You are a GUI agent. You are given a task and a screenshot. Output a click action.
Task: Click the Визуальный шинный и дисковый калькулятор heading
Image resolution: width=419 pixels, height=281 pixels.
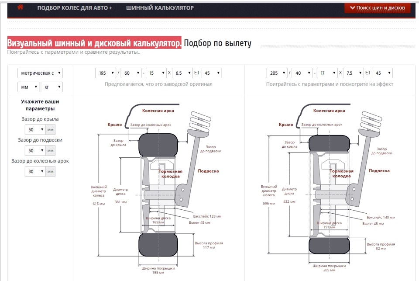94,43
